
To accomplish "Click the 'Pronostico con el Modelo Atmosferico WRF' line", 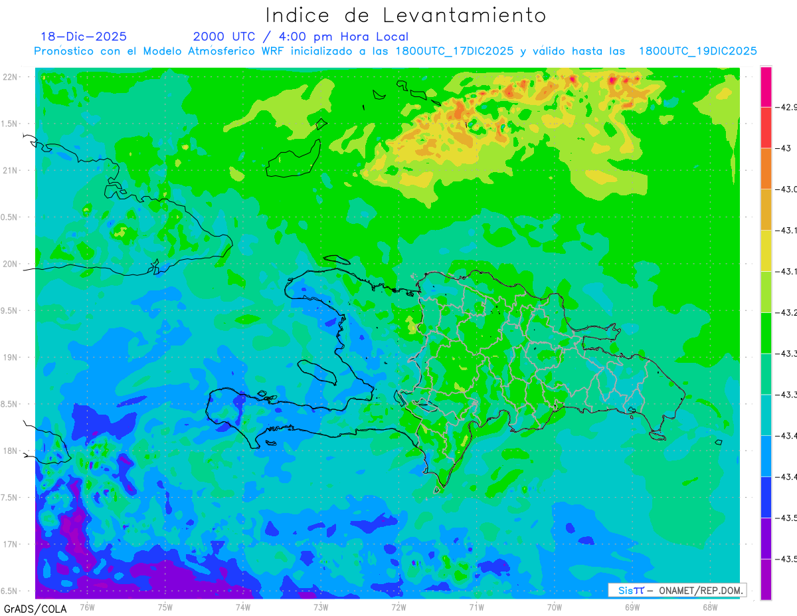I will (x=395, y=51).
